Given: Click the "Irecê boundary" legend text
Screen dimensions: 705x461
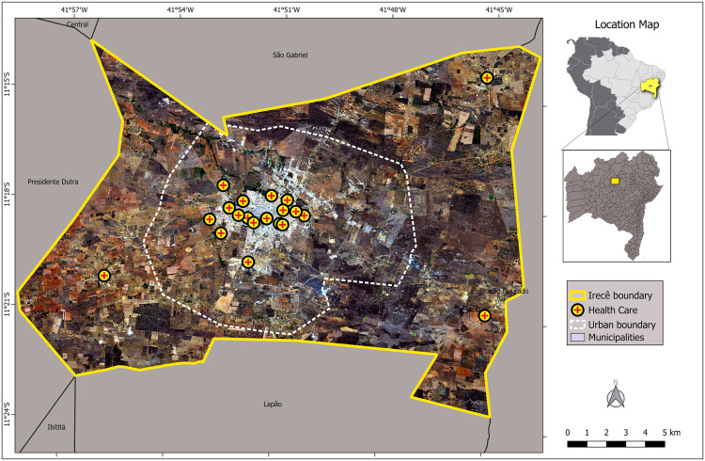Looking at the screenshot, I should point(620,295).
